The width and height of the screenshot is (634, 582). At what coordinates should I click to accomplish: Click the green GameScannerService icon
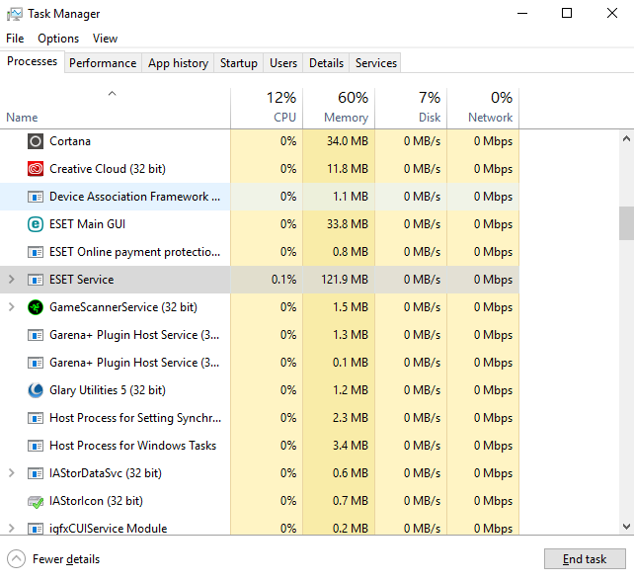tap(36, 307)
